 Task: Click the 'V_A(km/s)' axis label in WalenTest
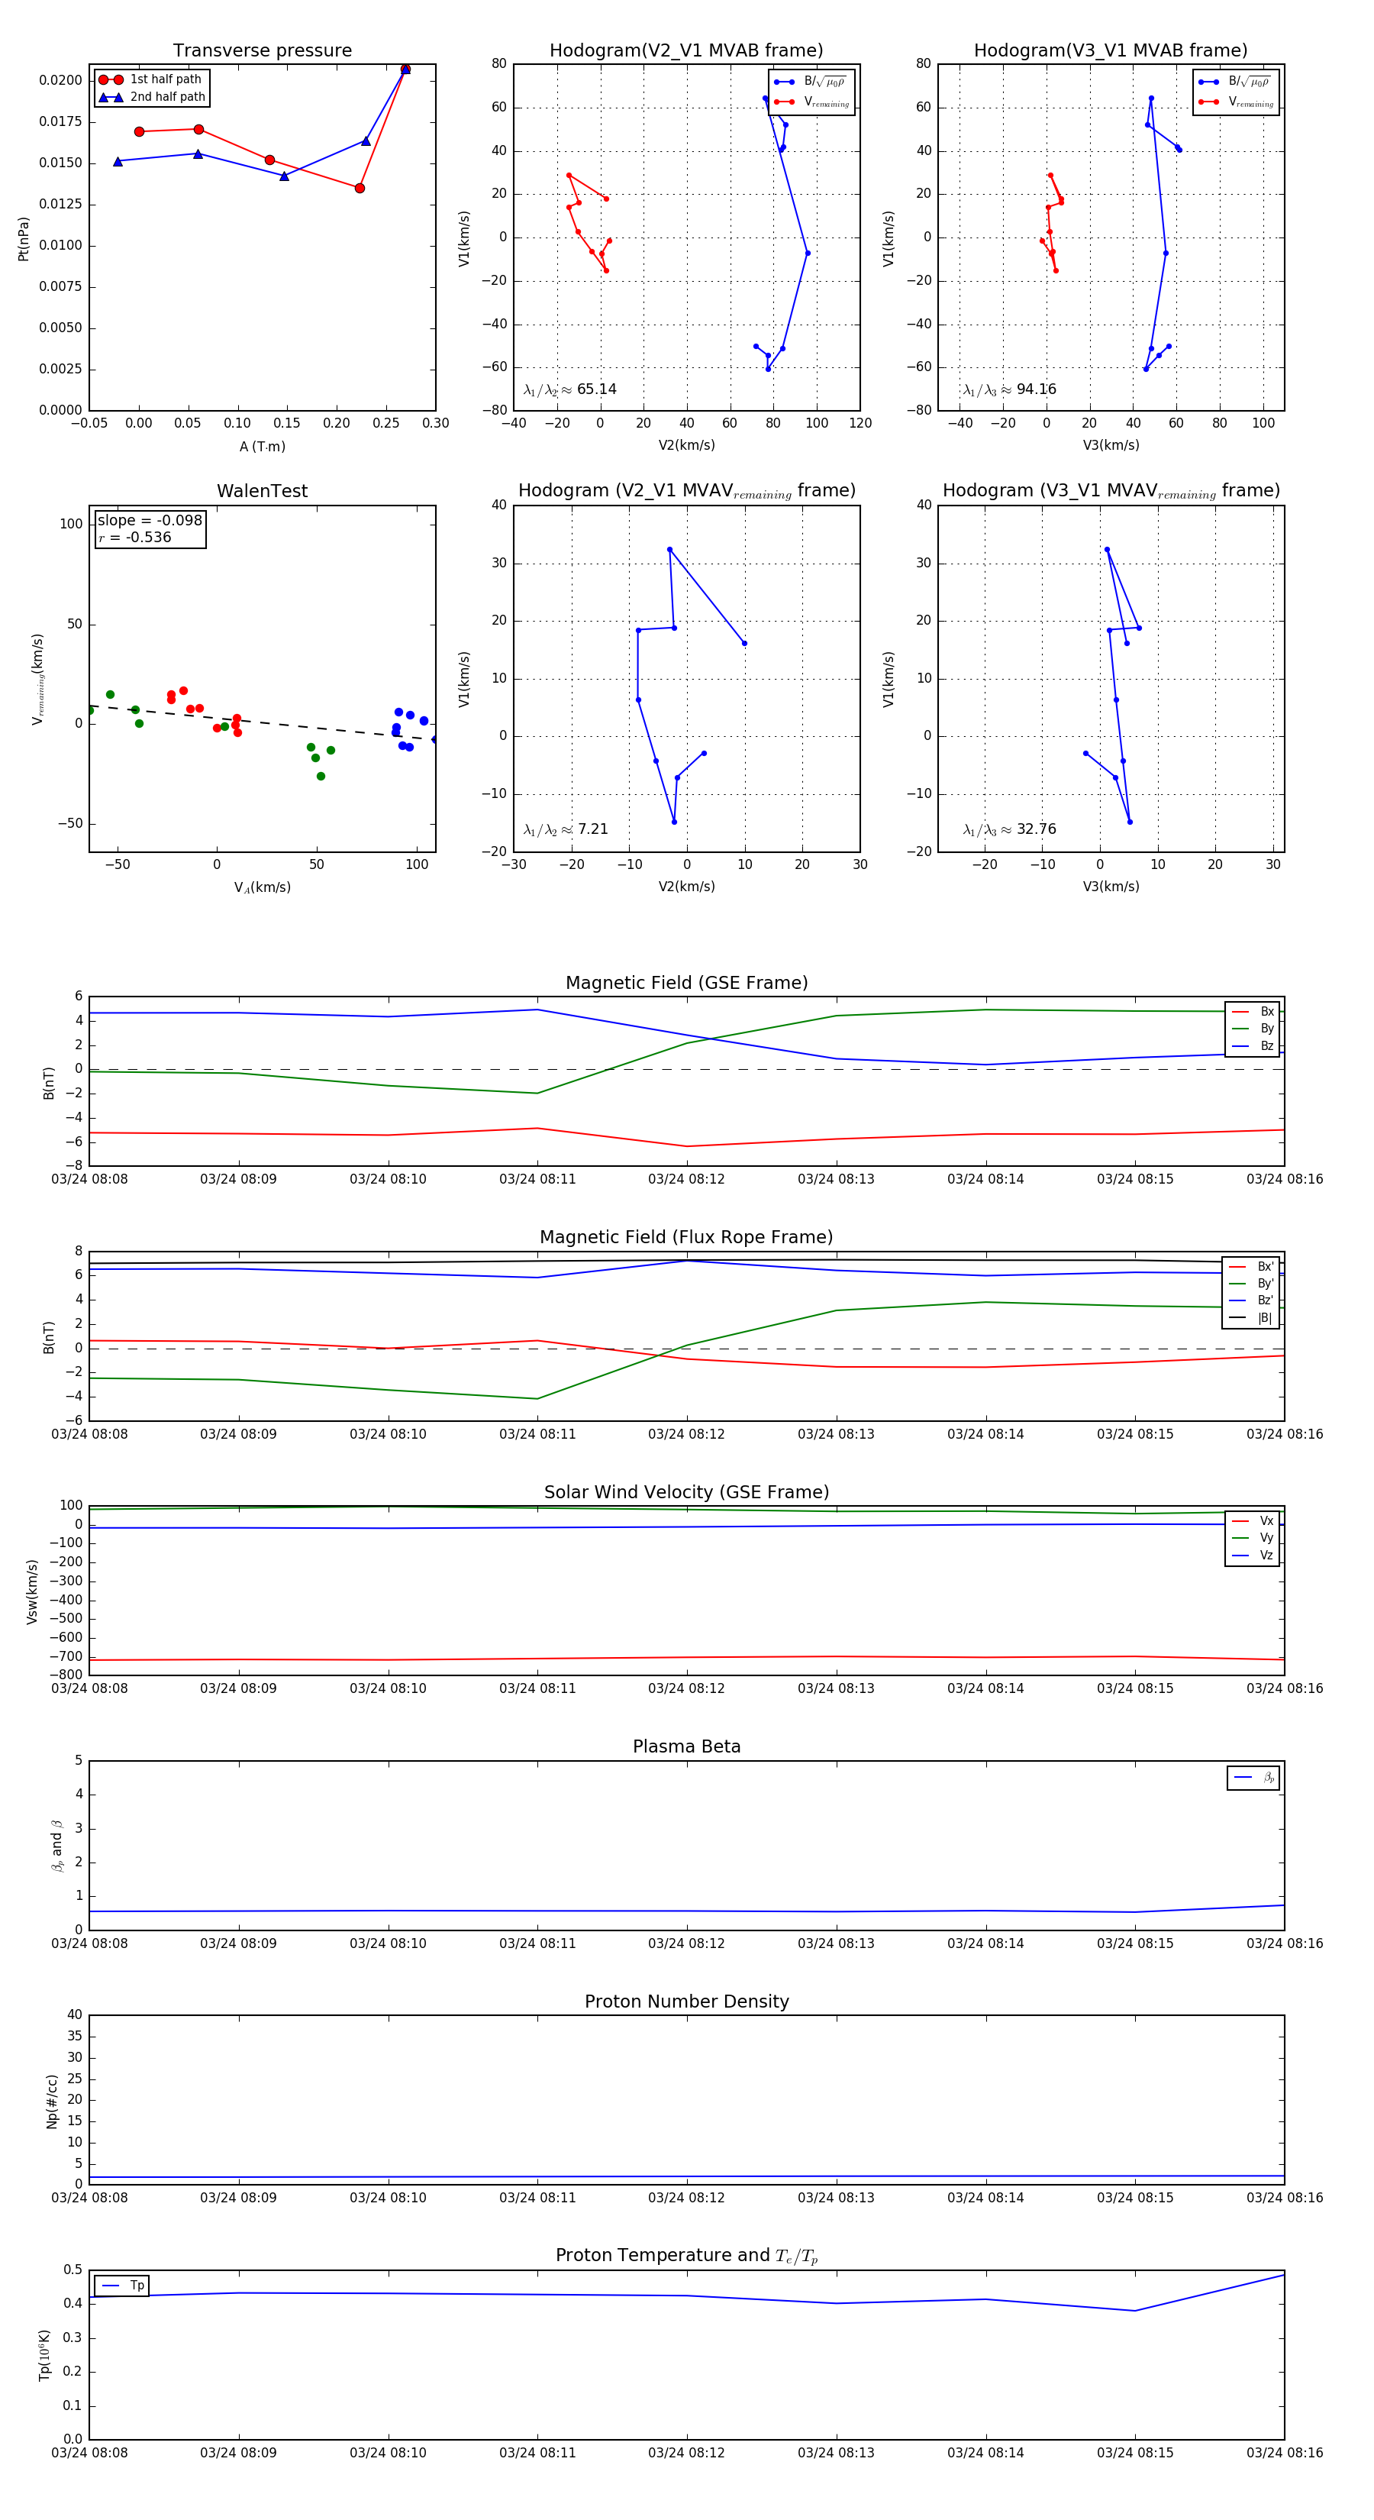click(262, 887)
